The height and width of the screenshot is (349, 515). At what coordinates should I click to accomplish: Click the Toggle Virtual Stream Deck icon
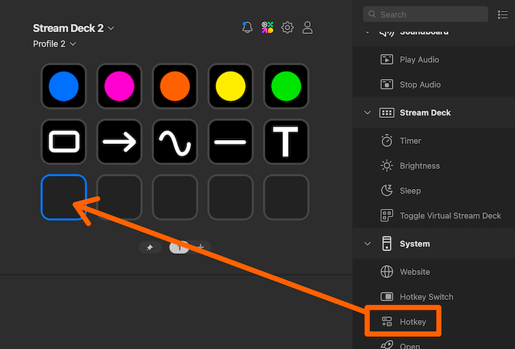[x=387, y=215]
